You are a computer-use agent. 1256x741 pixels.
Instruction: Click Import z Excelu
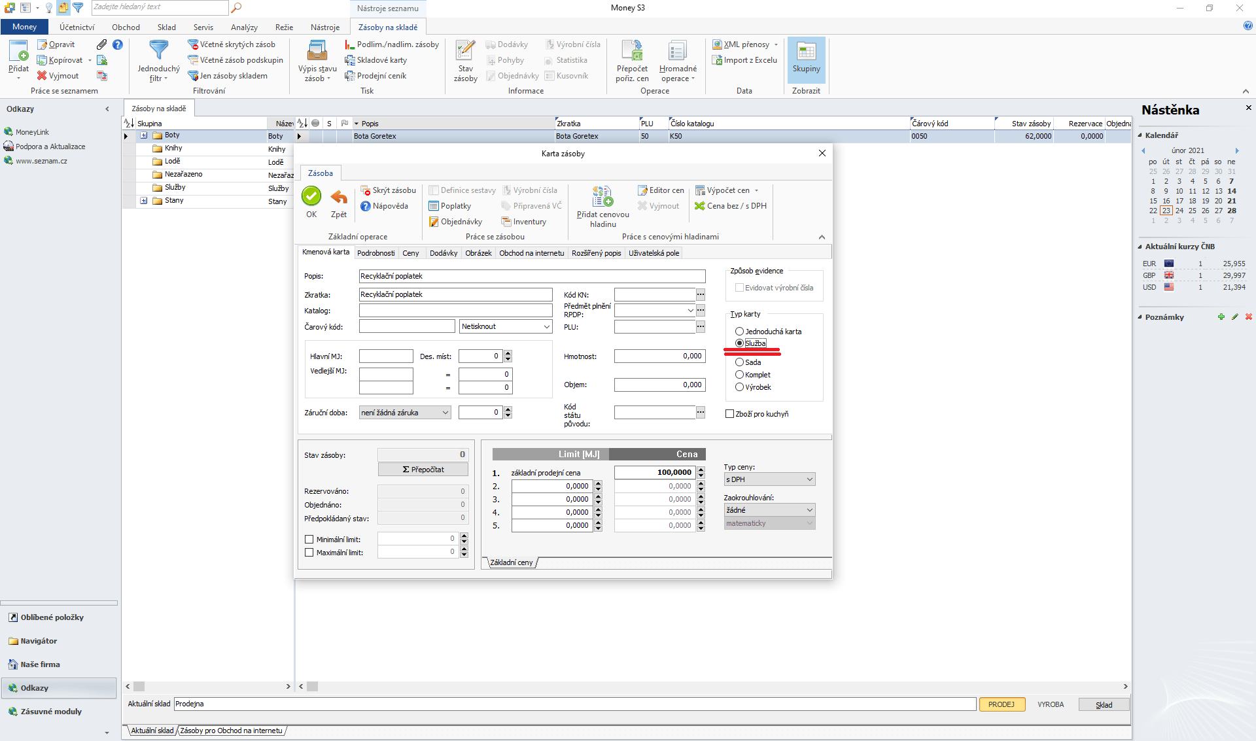(x=745, y=60)
